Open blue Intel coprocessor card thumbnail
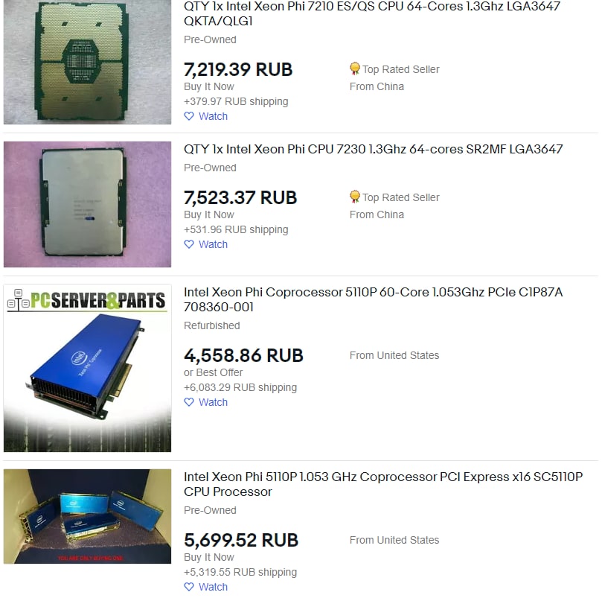This screenshot has width=602, height=601. (x=88, y=368)
